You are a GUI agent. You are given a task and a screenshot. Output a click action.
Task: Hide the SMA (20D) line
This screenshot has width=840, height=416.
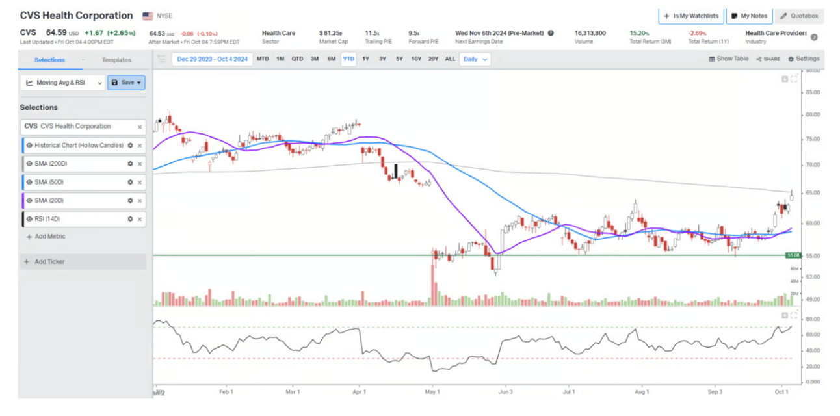tap(29, 200)
